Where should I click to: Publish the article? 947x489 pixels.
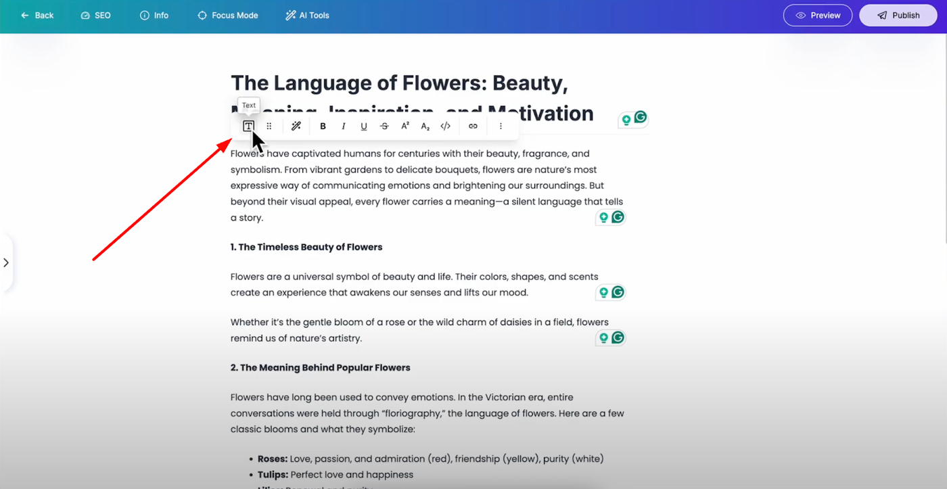coord(898,16)
